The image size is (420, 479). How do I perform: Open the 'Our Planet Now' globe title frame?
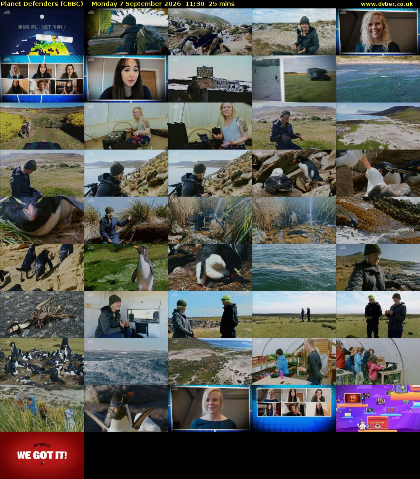pyautogui.click(x=42, y=32)
